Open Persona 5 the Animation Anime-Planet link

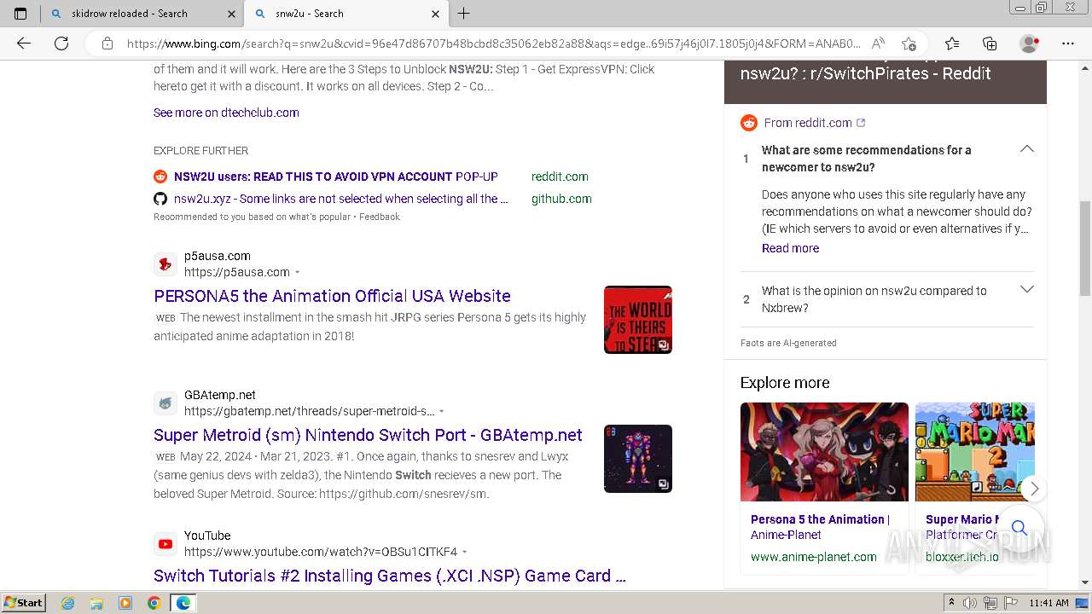click(x=820, y=527)
